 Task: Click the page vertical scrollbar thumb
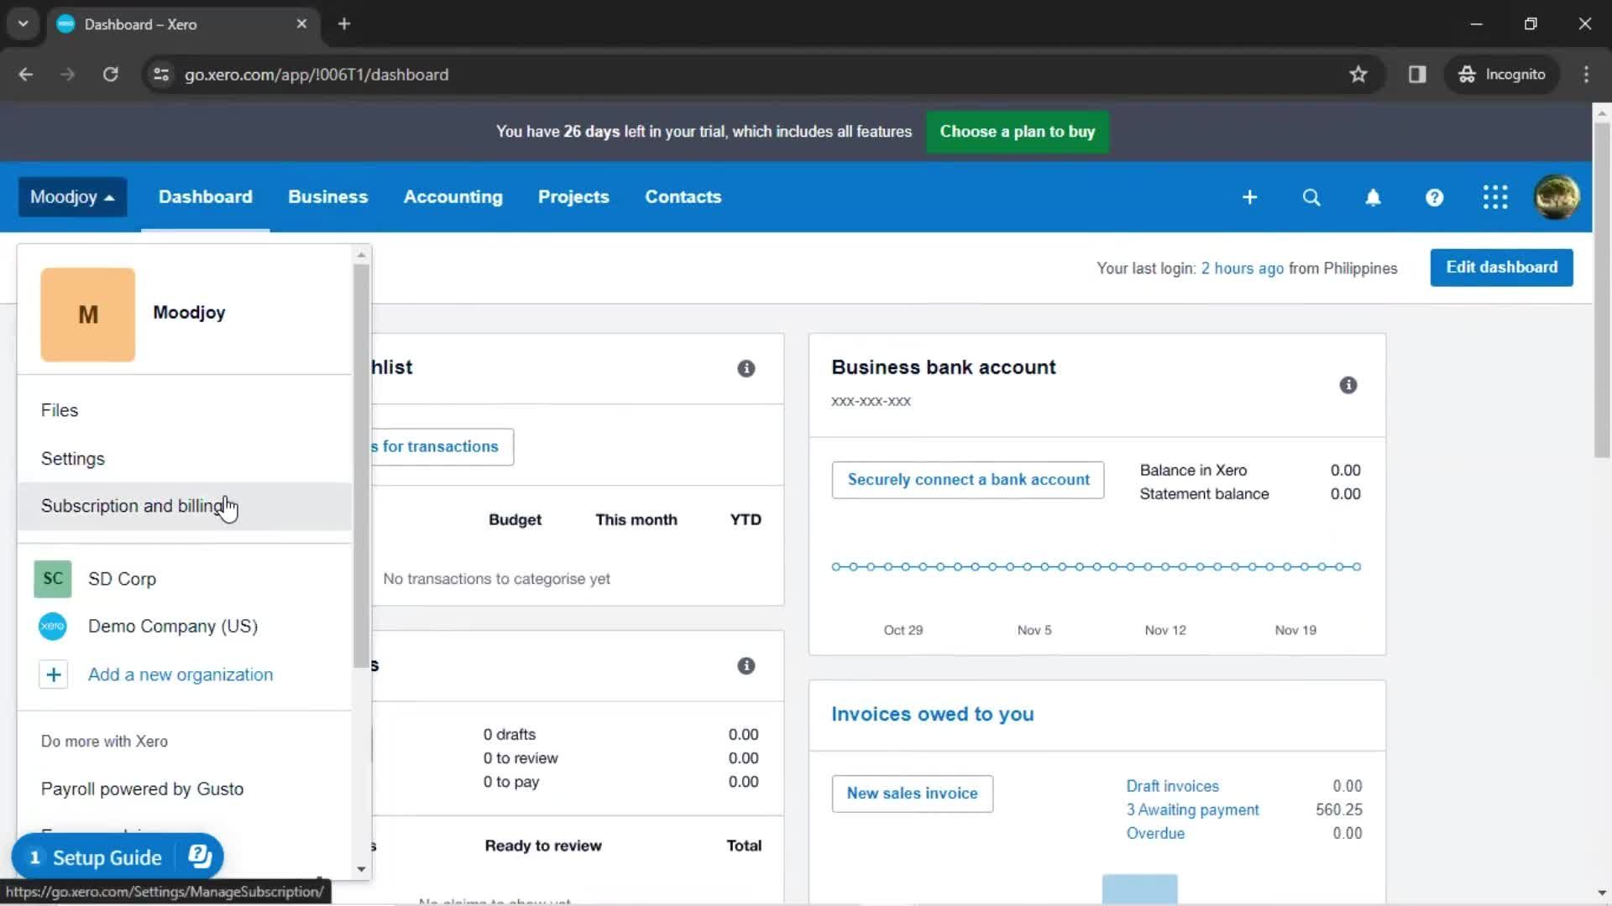[1602, 289]
